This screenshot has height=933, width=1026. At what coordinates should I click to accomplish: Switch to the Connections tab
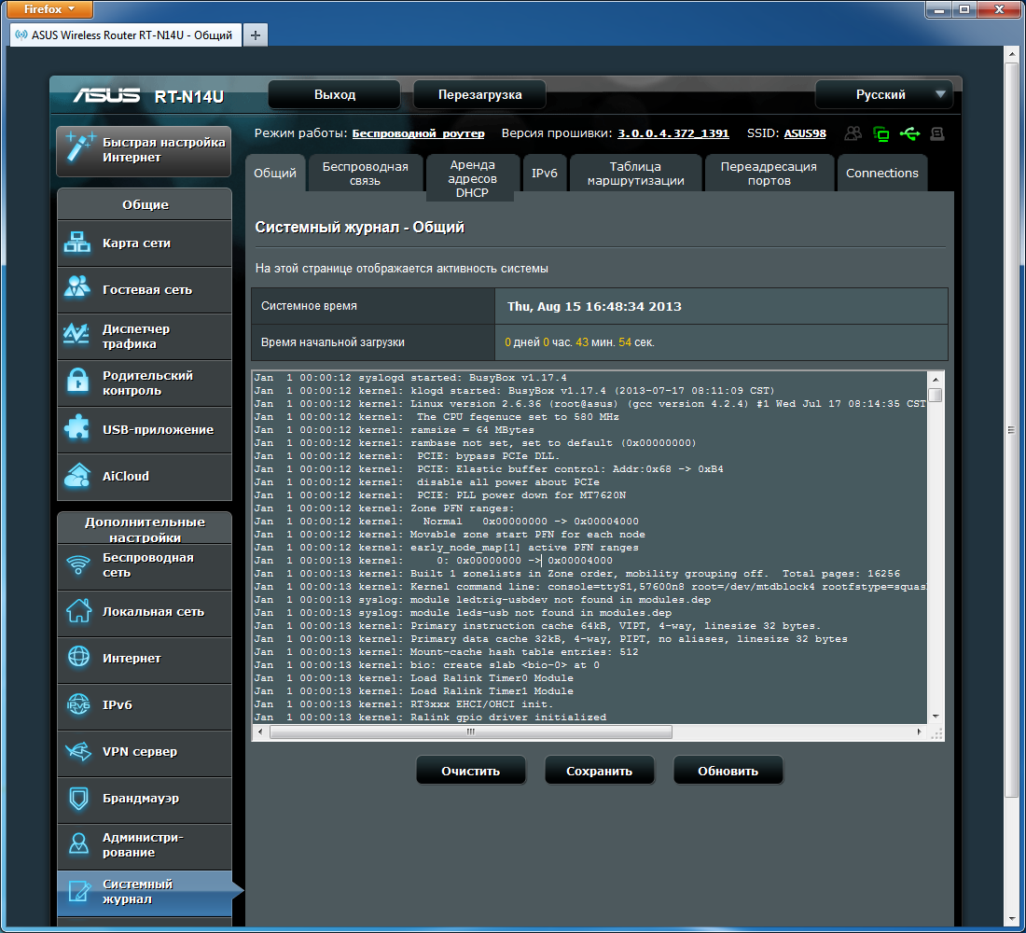coord(881,174)
